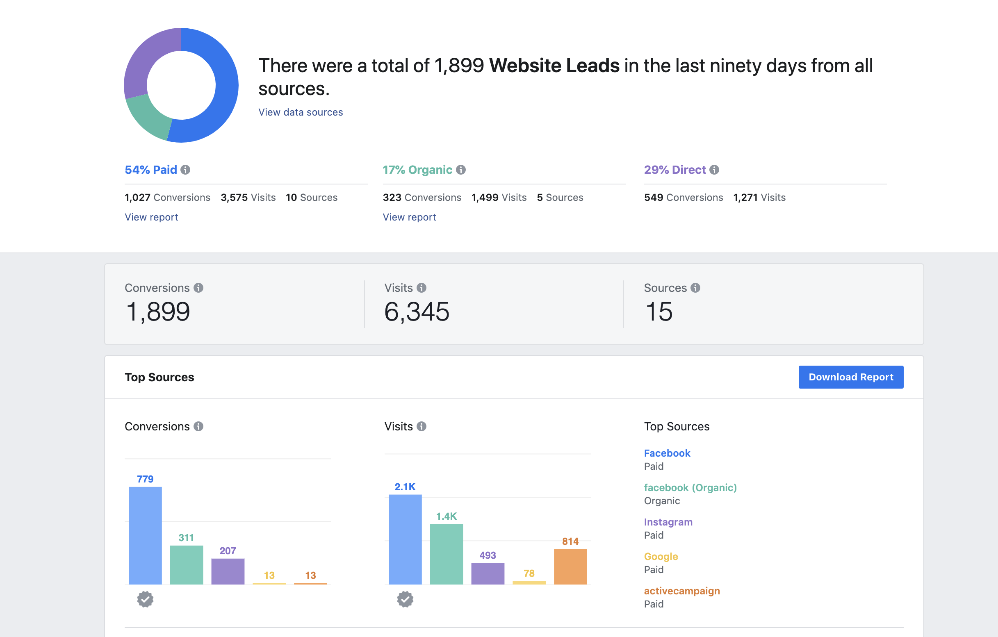The width and height of the screenshot is (998, 637).
Task: Open the View data sources link
Action: coord(301,112)
